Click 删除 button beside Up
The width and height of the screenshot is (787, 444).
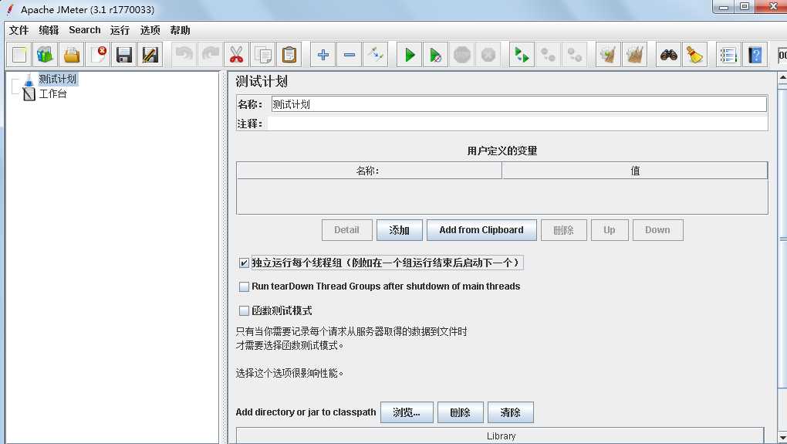coord(564,230)
